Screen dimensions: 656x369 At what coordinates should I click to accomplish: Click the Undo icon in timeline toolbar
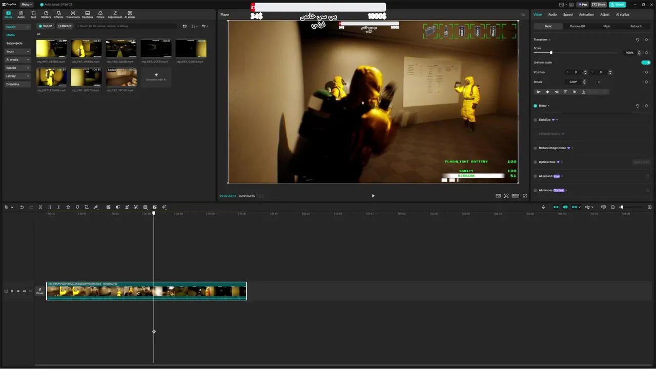[x=22, y=207]
